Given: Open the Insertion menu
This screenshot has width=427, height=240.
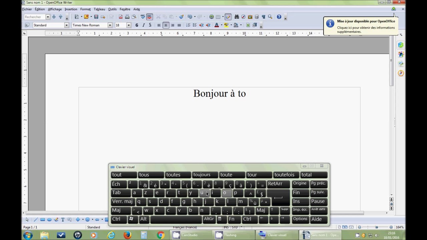Looking at the screenshot, I should [71, 9].
